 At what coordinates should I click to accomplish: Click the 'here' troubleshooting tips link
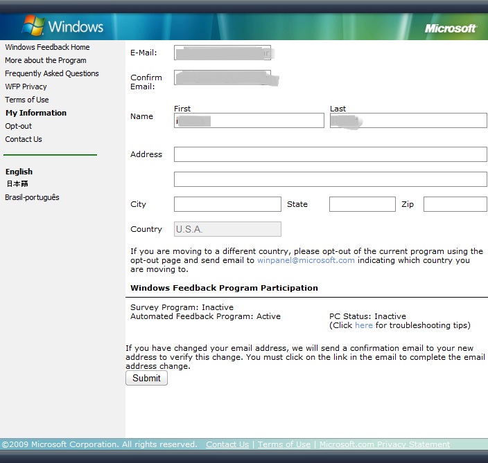click(364, 325)
